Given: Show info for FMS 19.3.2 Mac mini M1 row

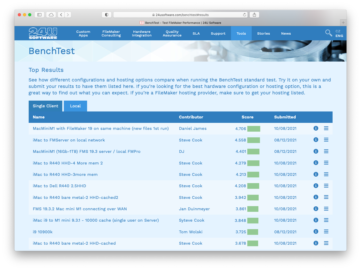Looking at the screenshot, I should (316, 209).
